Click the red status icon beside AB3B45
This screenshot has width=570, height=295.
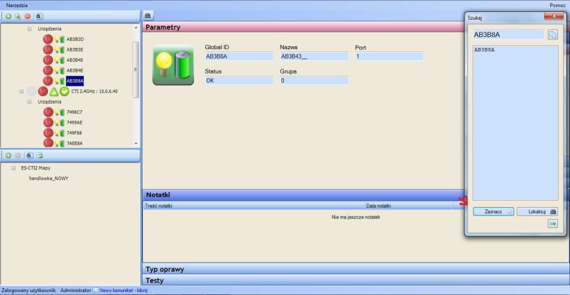tap(48, 60)
